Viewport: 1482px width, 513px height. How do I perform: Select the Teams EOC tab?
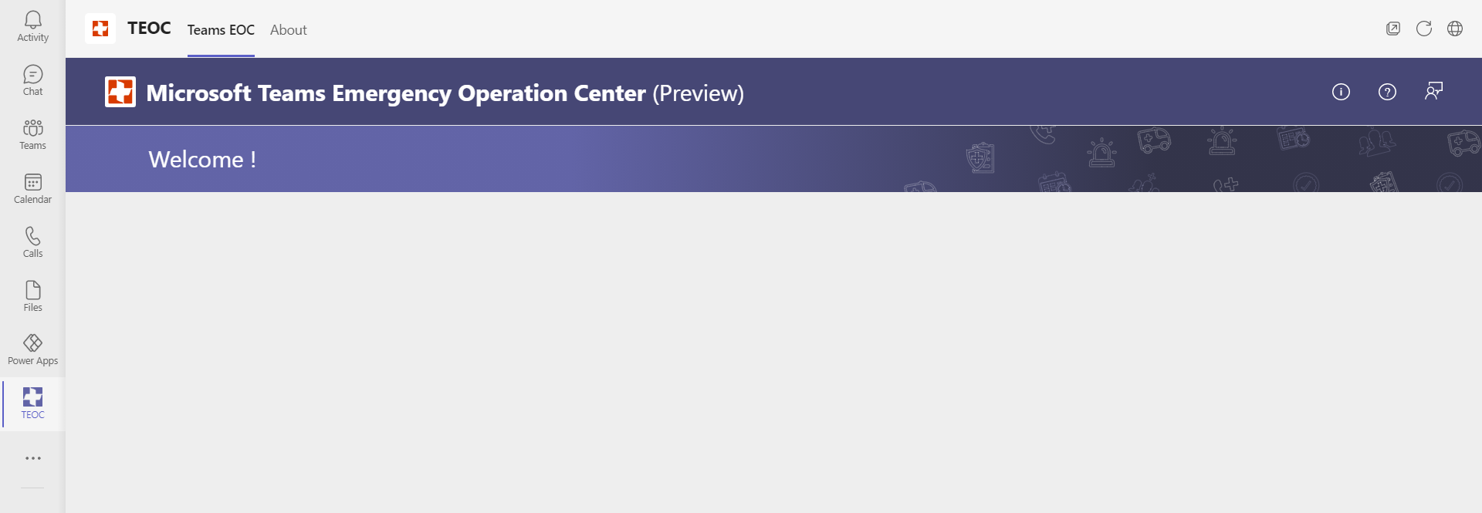(220, 30)
